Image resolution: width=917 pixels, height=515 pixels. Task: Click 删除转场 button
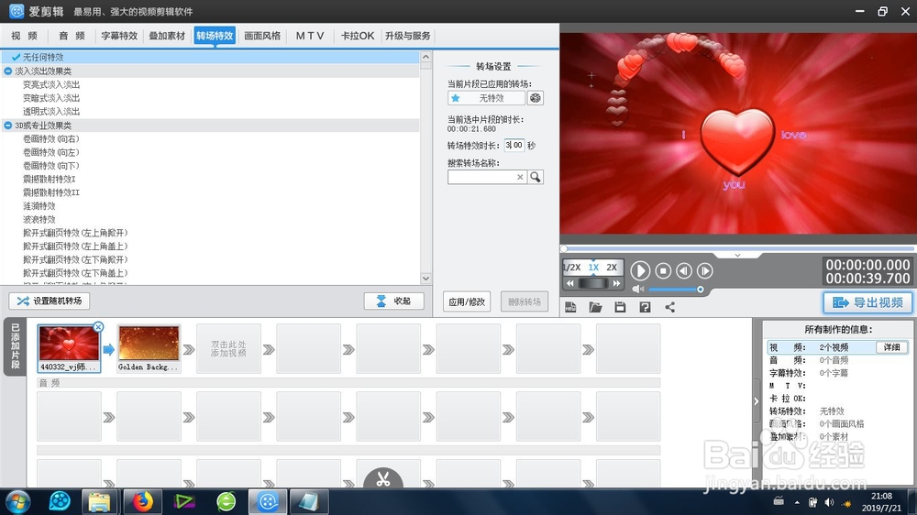525,302
